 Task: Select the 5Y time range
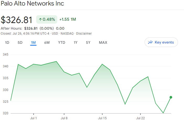(88, 42)
